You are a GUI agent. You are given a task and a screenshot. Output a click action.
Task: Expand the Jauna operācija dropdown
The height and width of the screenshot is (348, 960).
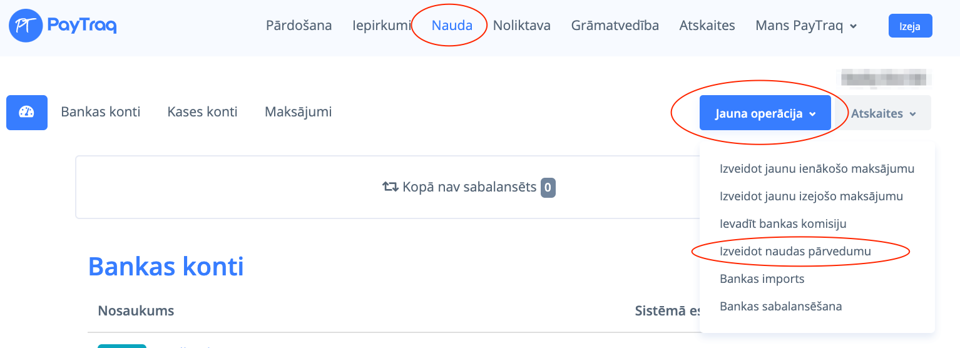pyautogui.click(x=765, y=113)
